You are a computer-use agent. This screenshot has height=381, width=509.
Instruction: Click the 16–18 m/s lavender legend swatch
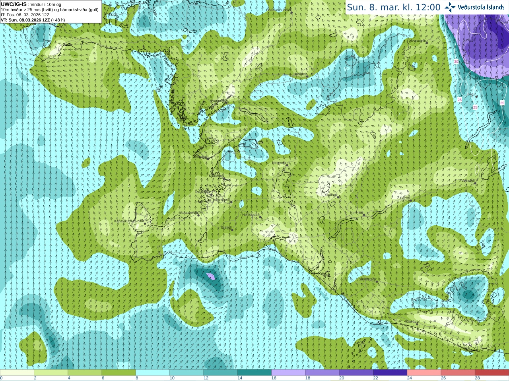(288, 373)
